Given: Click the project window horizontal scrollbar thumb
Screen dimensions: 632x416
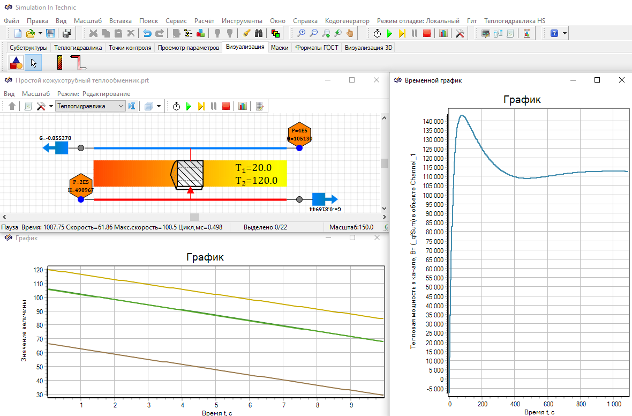Looking at the screenshot, I should (194, 217).
